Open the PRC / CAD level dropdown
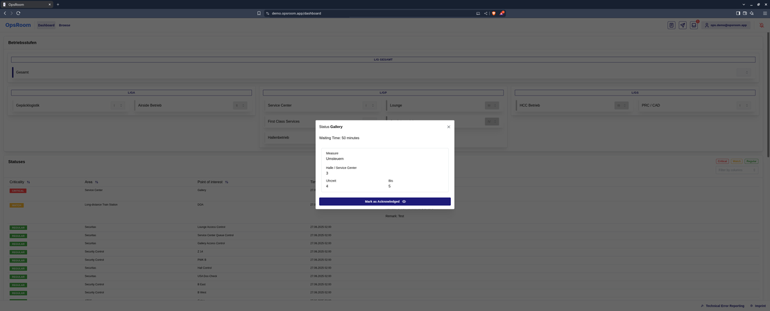Viewport: 770px width, 311px height. click(x=744, y=105)
